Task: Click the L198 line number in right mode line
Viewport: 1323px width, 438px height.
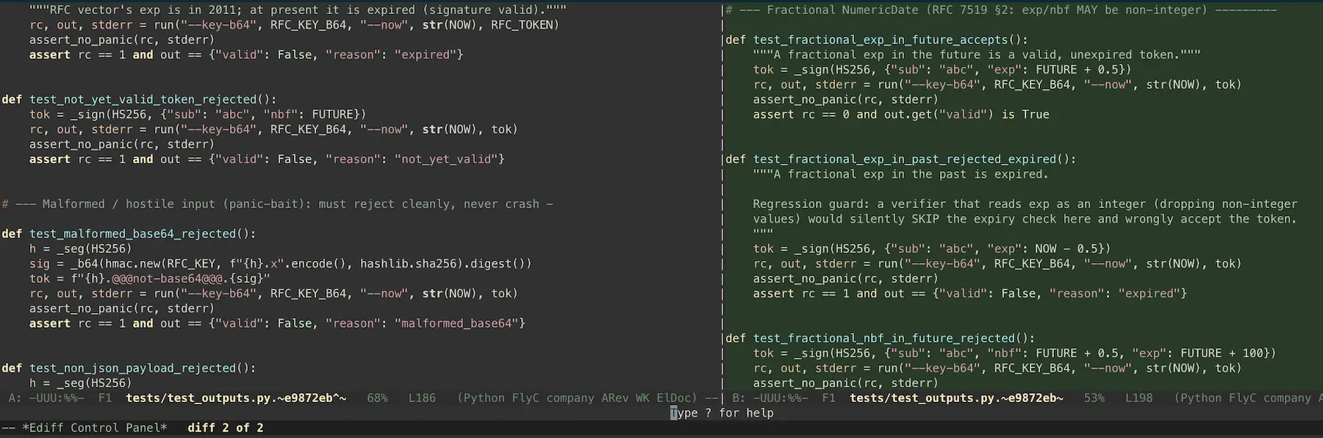Action: [1139, 398]
